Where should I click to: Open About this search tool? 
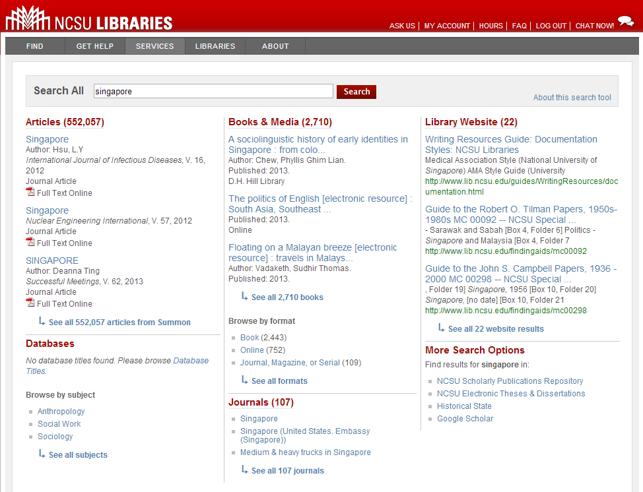pyautogui.click(x=572, y=98)
